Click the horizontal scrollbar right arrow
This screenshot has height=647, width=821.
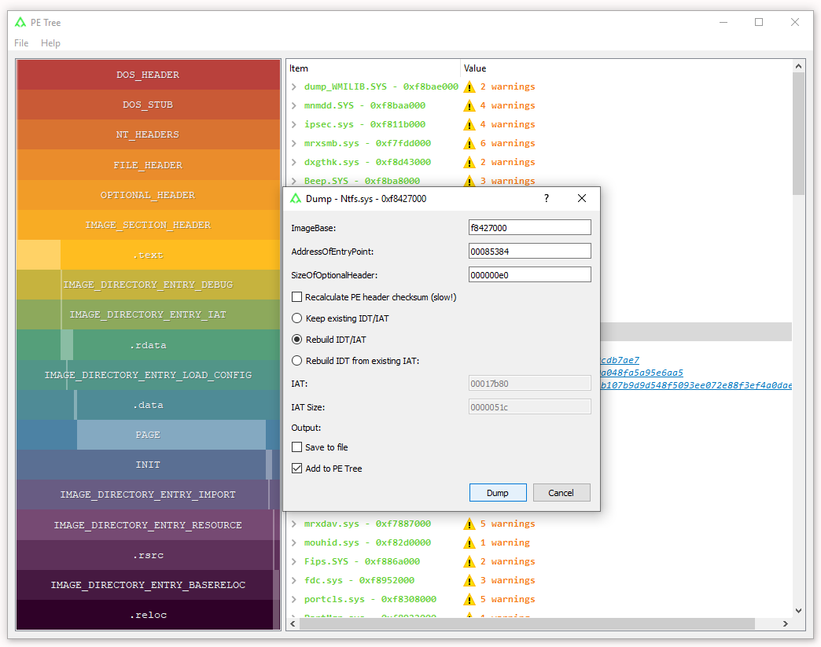tap(786, 623)
